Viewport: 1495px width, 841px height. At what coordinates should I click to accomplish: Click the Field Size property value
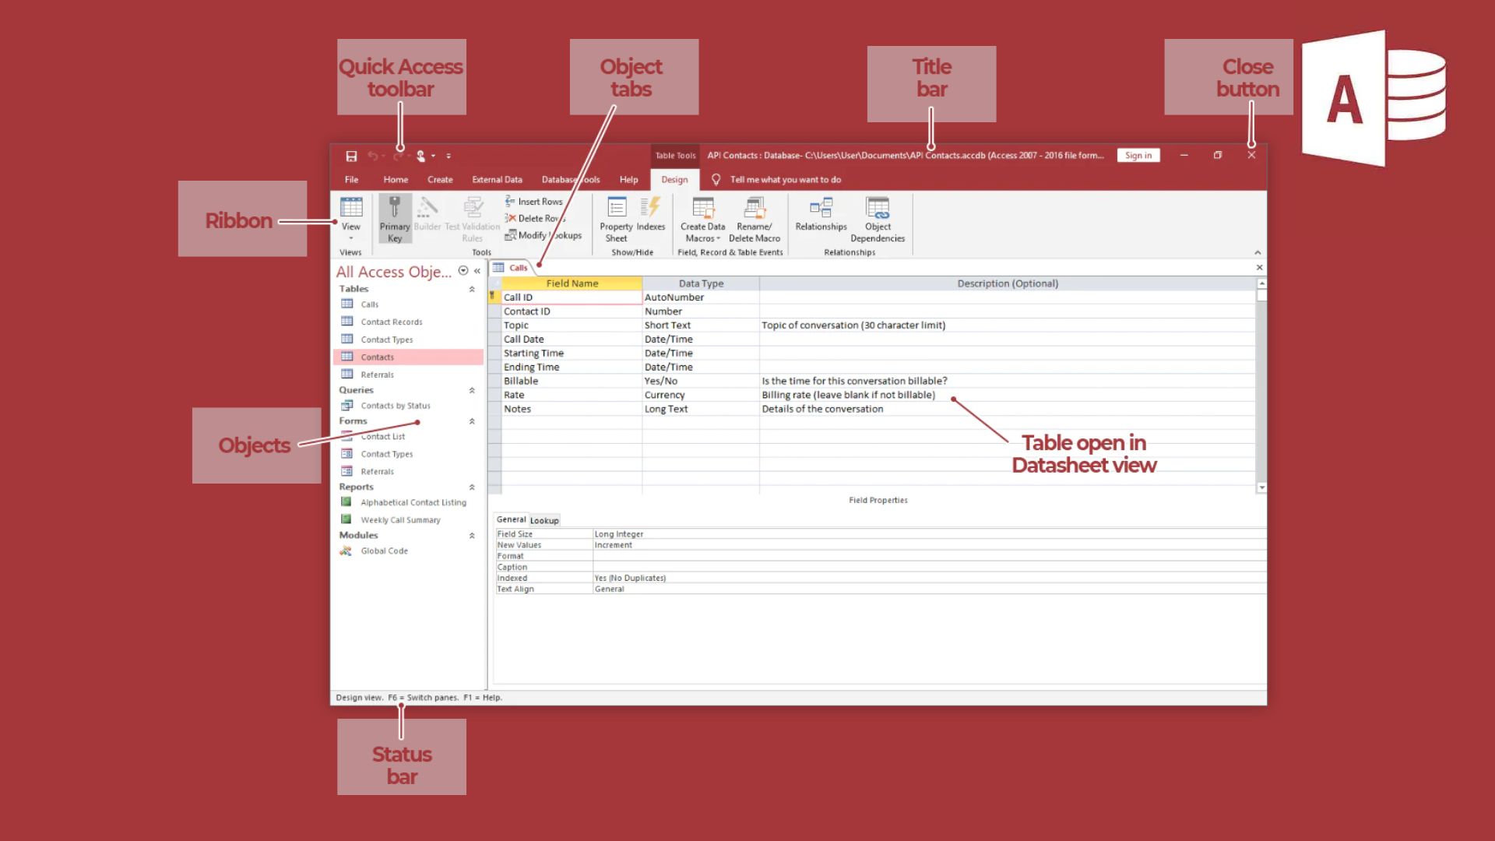929,534
